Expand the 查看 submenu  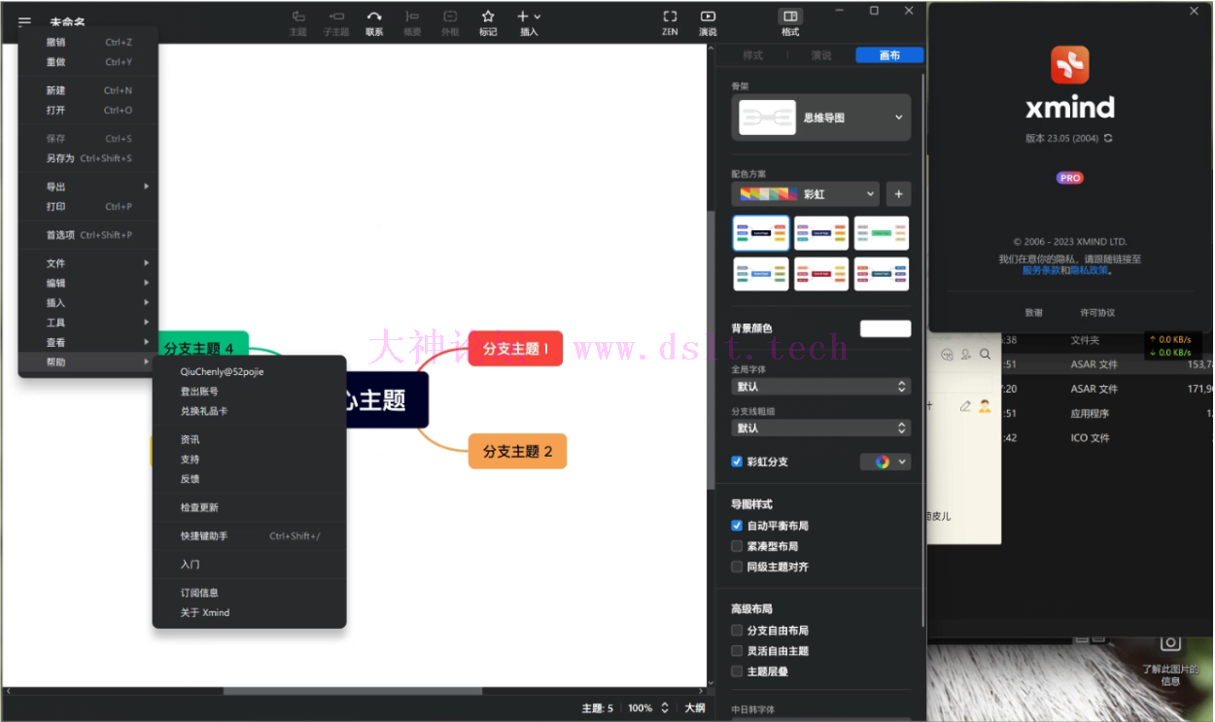pyautogui.click(x=87, y=342)
